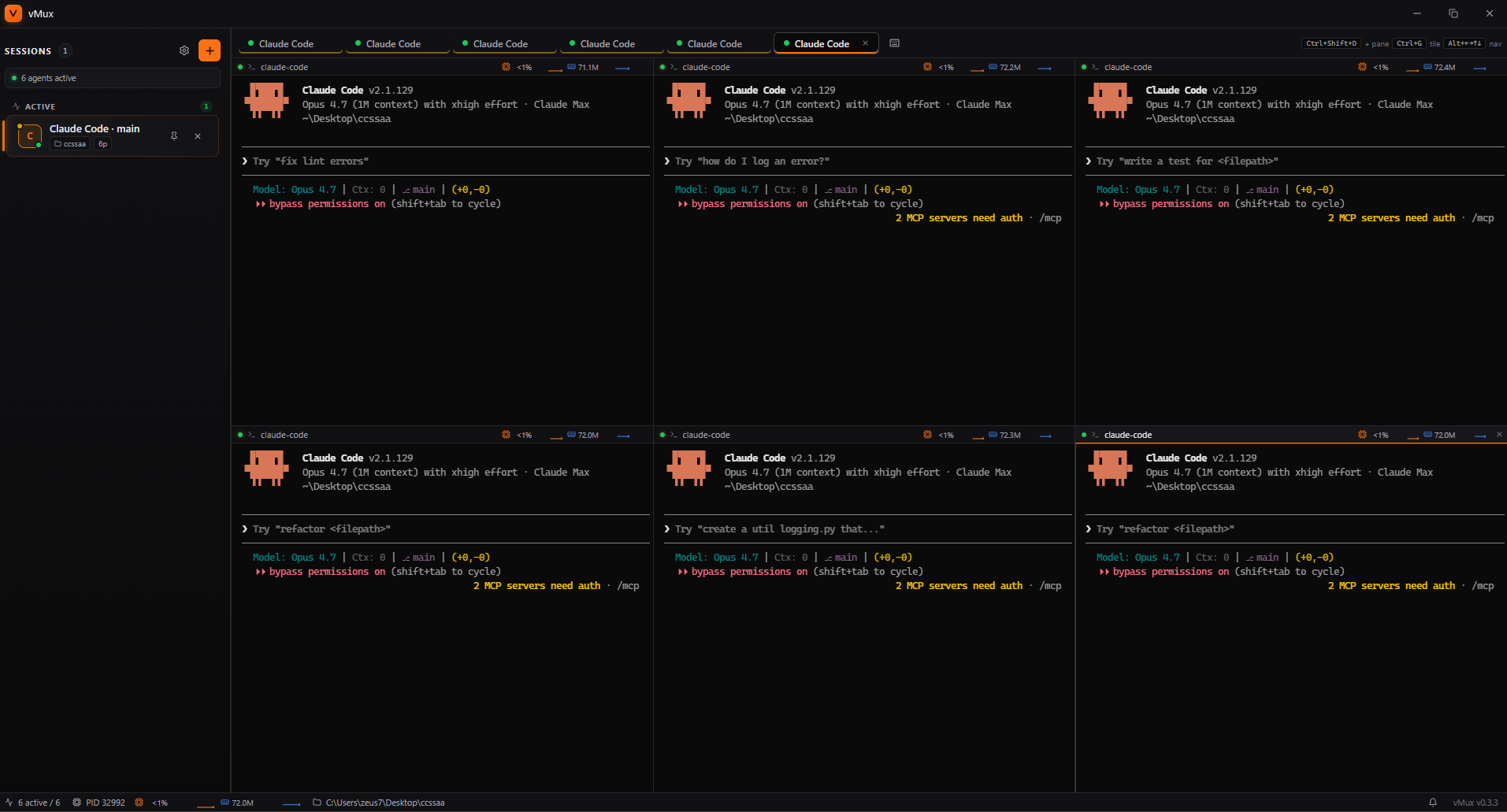Screen dimensions: 1507x812
Task: Click the ccssaa folder chip in session card
Action: coord(70,144)
